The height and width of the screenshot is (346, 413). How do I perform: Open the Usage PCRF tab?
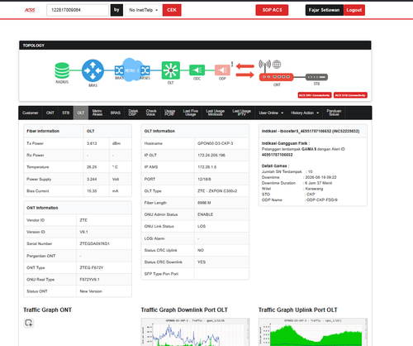[169, 113]
